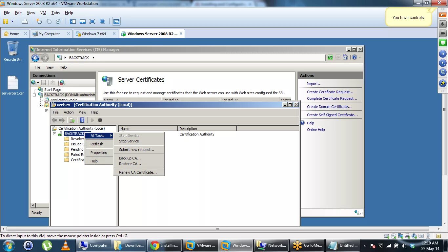
Task: Choose Submit new request... menu item
Action: [x=139, y=150]
